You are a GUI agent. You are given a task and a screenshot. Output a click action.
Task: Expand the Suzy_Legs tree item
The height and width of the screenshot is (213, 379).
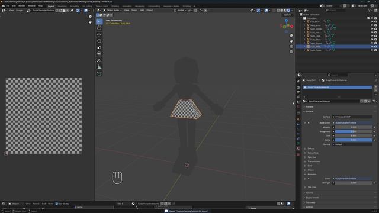click(304, 35)
